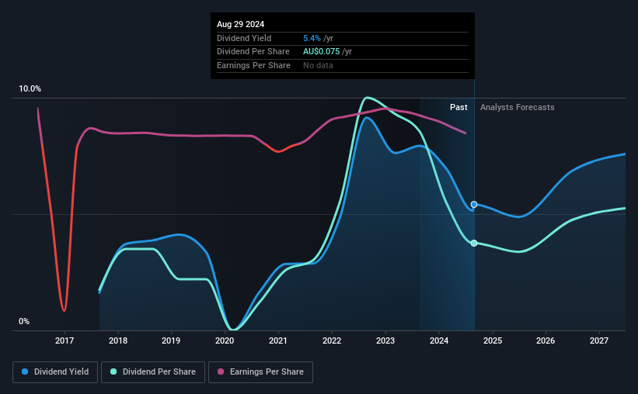Click the 2017 x-axis label

coord(64,340)
